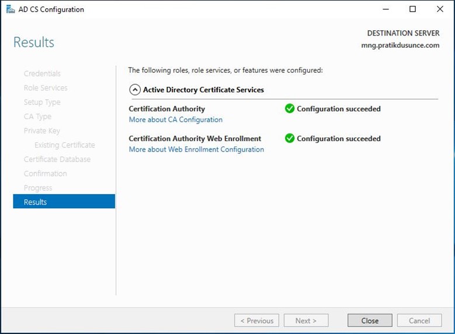
Task: Click the Close button
Action: click(x=370, y=321)
